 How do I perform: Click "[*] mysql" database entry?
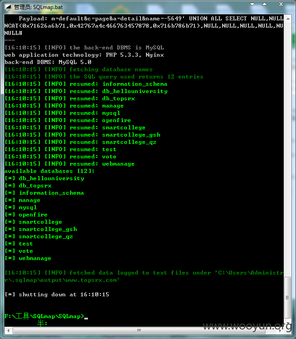[21, 207]
